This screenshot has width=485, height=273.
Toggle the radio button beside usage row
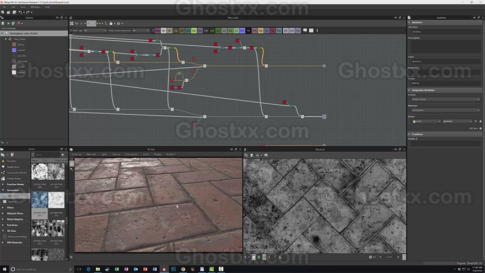tap(481, 121)
